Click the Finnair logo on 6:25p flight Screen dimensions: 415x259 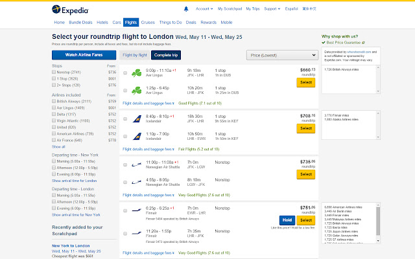(137, 210)
